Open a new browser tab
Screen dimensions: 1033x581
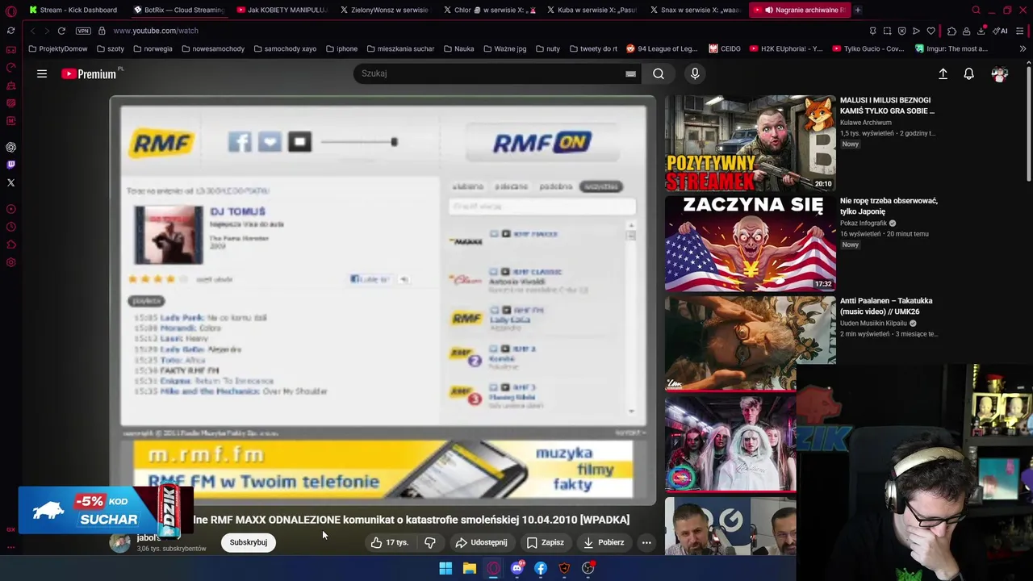tap(857, 10)
